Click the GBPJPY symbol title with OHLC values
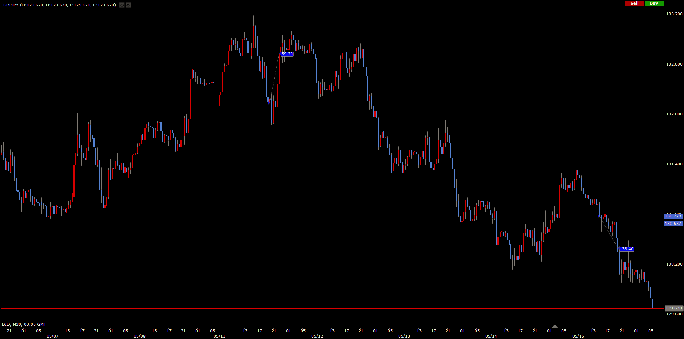 tap(60, 5)
